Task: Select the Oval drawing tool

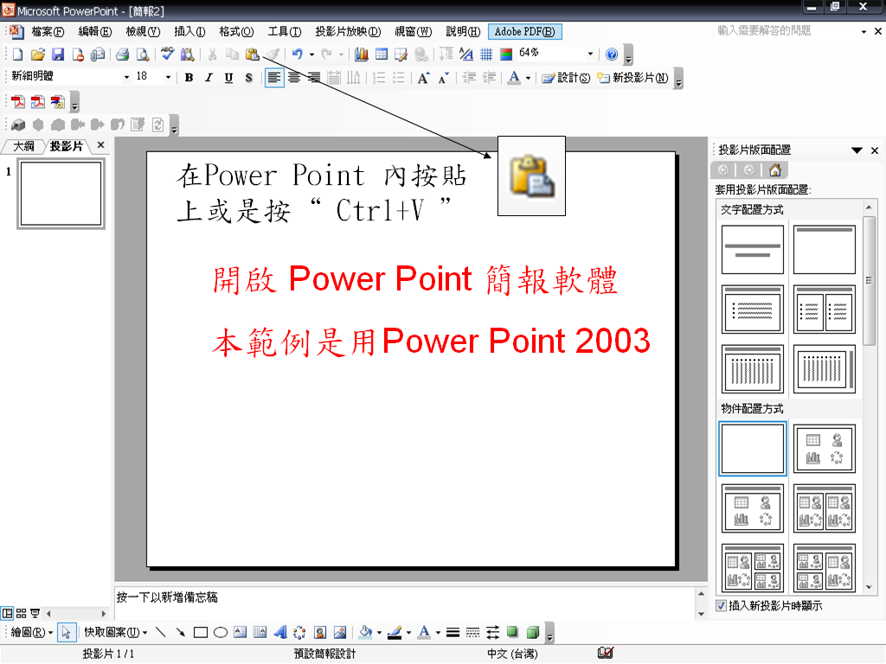Action: (x=221, y=632)
